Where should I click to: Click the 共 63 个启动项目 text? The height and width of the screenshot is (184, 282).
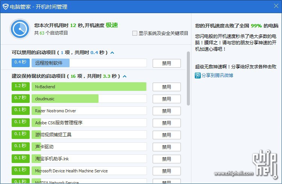51,33
